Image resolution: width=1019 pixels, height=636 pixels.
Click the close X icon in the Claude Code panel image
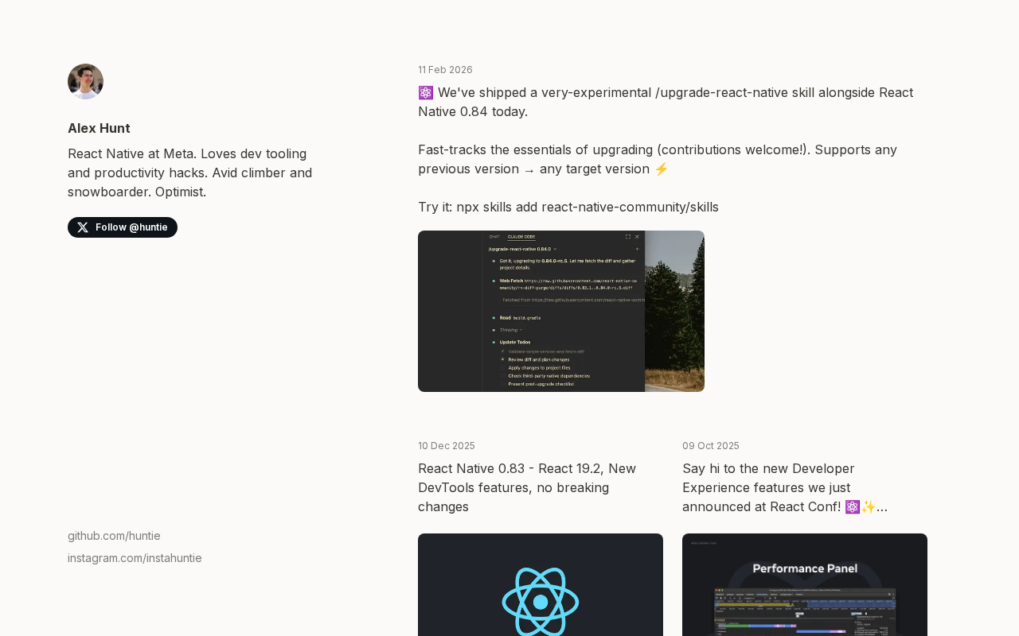coord(637,236)
